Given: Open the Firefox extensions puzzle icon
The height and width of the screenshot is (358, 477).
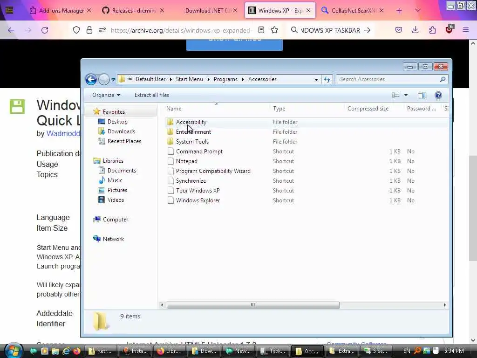Looking at the screenshot, I should [432, 30].
